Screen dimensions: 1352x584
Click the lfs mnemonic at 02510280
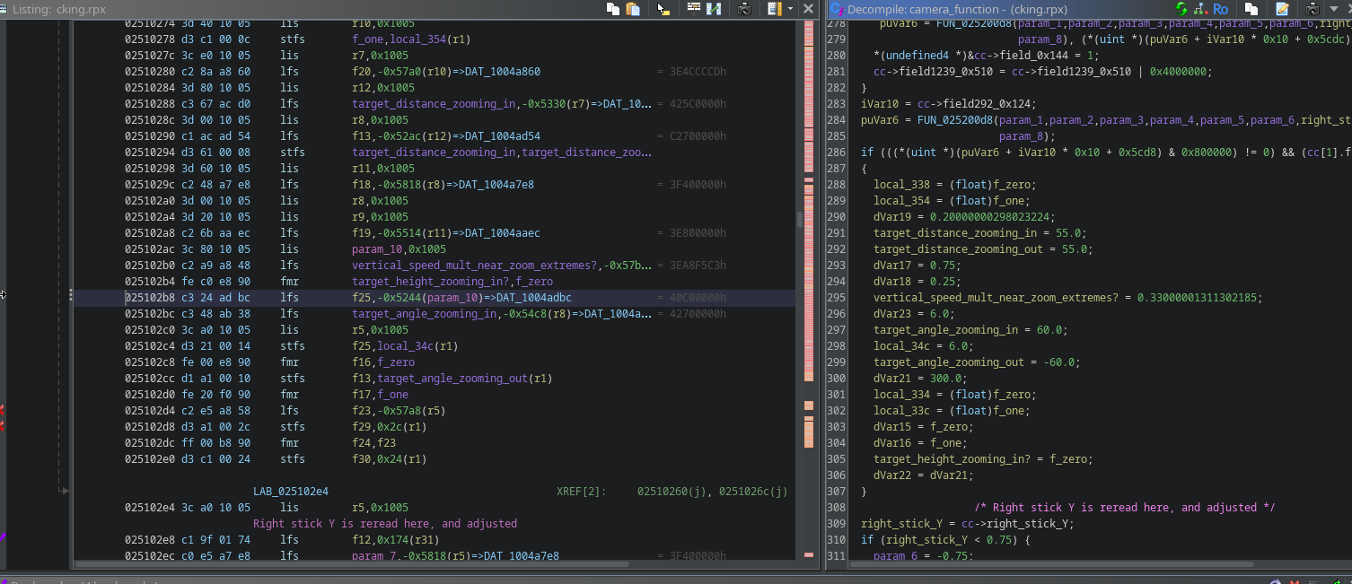[x=289, y=72]
